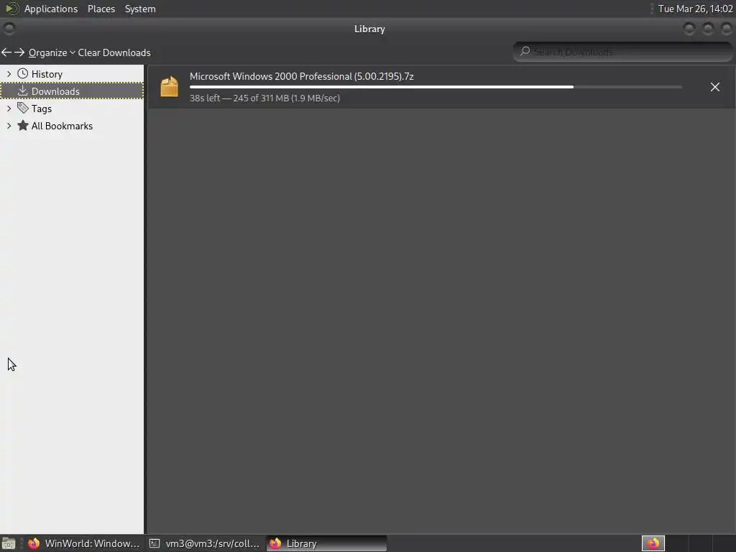The height and width of the screenshot is (552, 736).
Task: Click the Tags label icon
Action: (22, 108)
